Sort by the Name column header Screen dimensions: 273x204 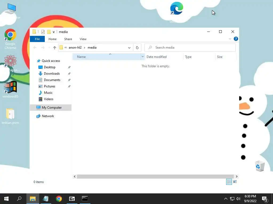point(106,57)
